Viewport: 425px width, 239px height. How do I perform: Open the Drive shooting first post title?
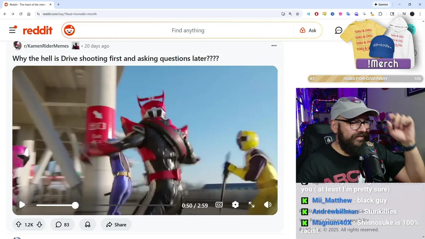click(x=116, y=58)
